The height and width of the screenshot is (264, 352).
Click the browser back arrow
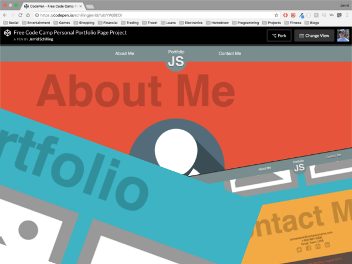tap(5, 15)
